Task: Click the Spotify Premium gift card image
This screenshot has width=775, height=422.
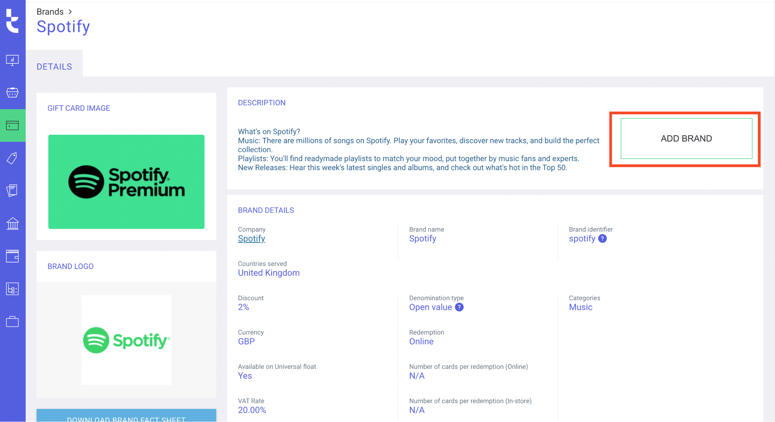Action: [x=126, y=182]
